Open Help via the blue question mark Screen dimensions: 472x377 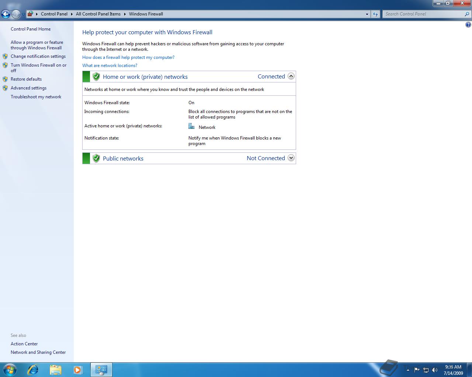point(468,25)
